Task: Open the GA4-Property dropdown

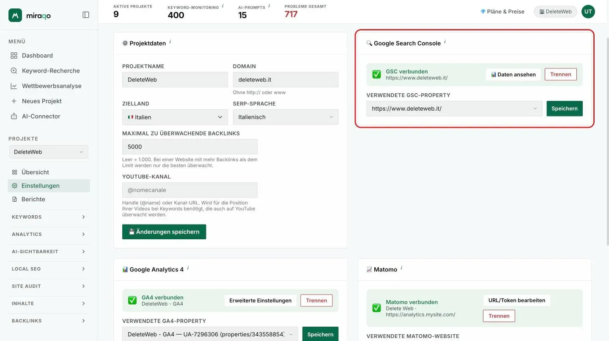Action: click(210, 334)
